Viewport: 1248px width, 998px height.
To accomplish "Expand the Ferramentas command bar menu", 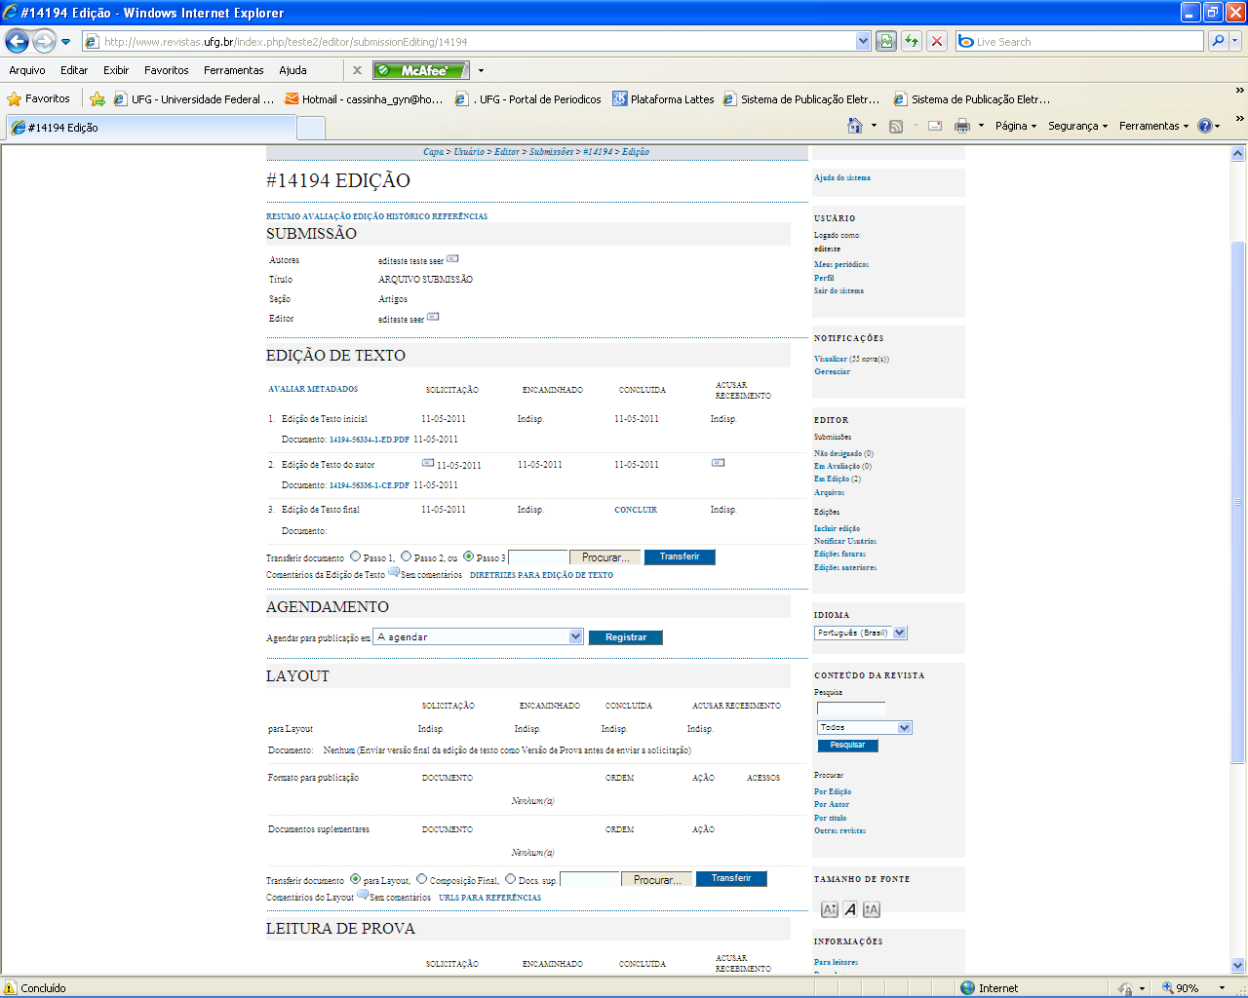I will [x=1154, y=126].
